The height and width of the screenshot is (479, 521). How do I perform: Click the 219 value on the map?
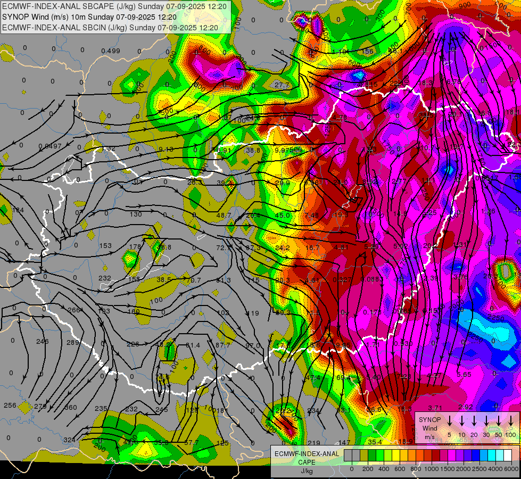click(313, 443)
